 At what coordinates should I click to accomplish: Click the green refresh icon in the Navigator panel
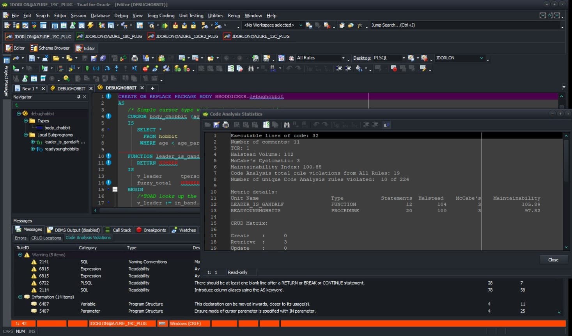(x=16, y=105)
